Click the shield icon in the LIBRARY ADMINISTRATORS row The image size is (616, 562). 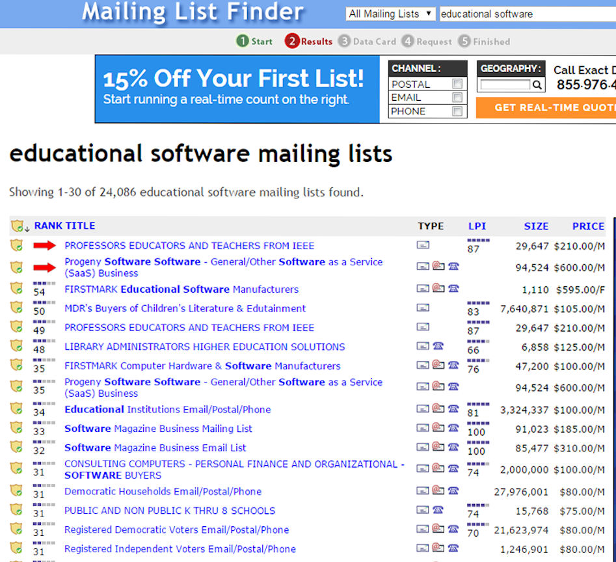[x=16, y=346]
